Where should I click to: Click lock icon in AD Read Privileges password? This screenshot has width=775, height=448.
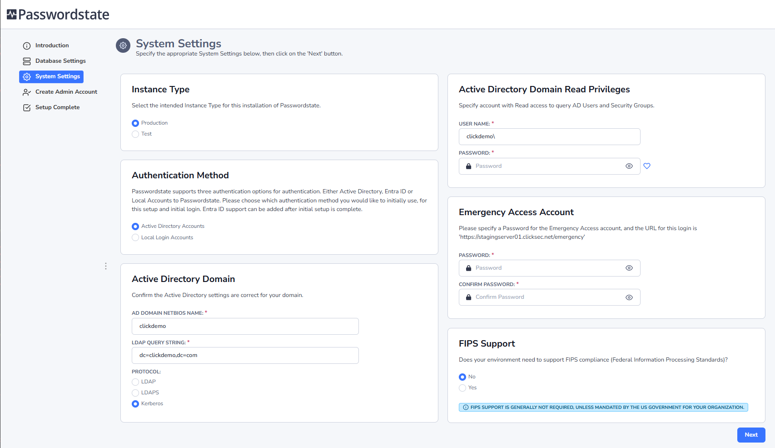coord(468,166)
